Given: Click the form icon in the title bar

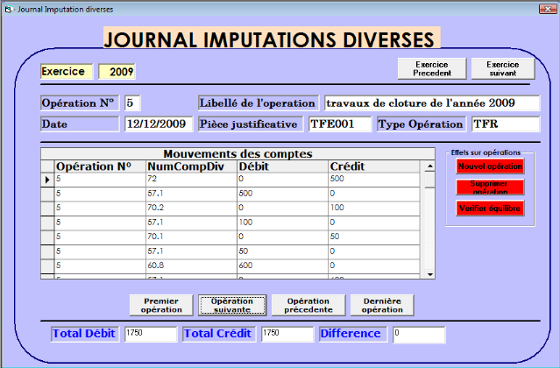Looking at the screenshot, I should 9,9.
